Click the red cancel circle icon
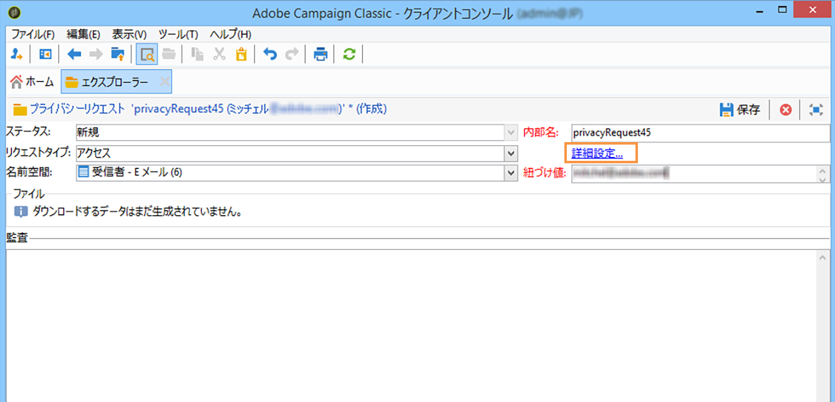This screenshot has height=402, width=835. (x=786, y=110)
